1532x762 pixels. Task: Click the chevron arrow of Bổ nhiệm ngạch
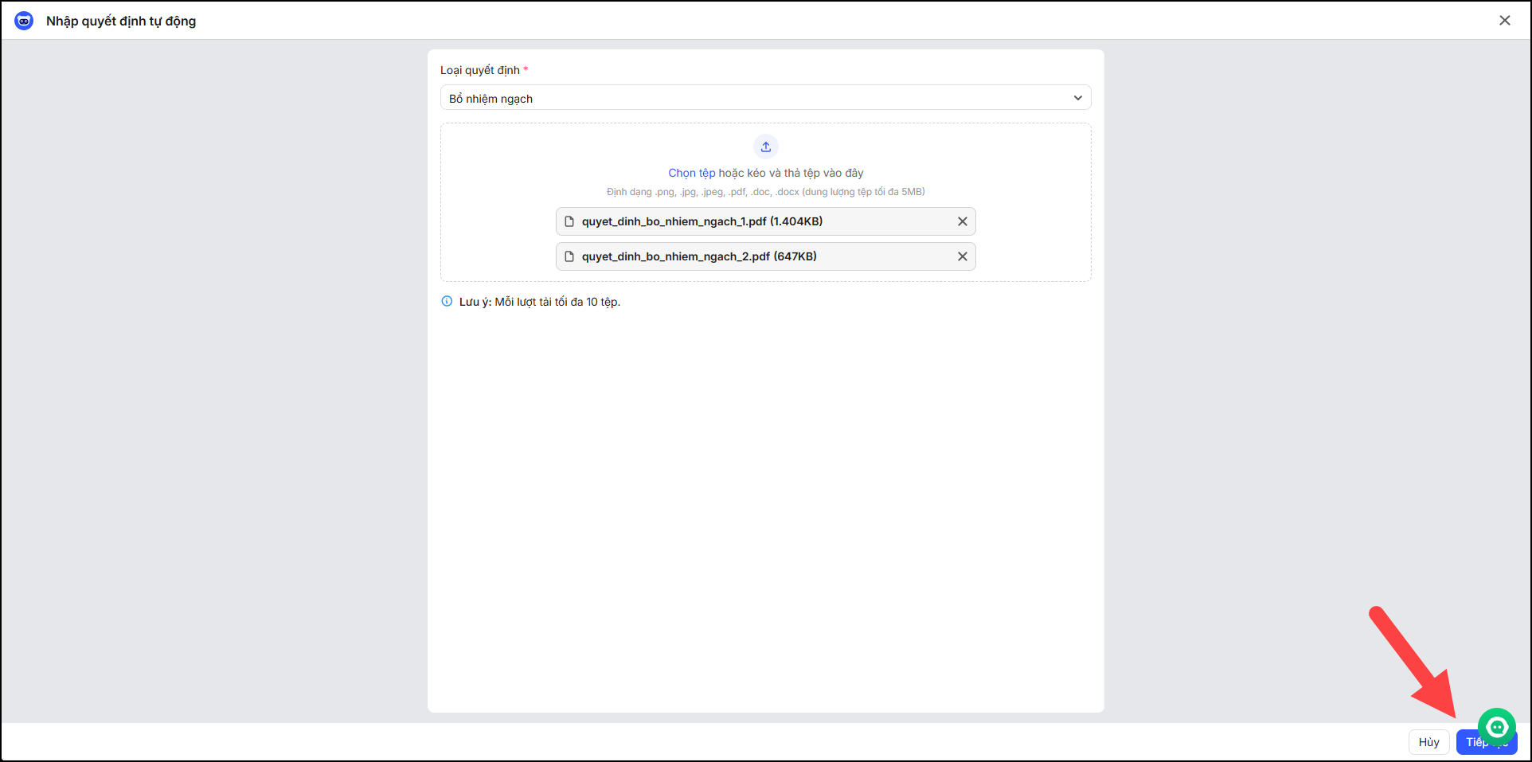[1077, 98]
